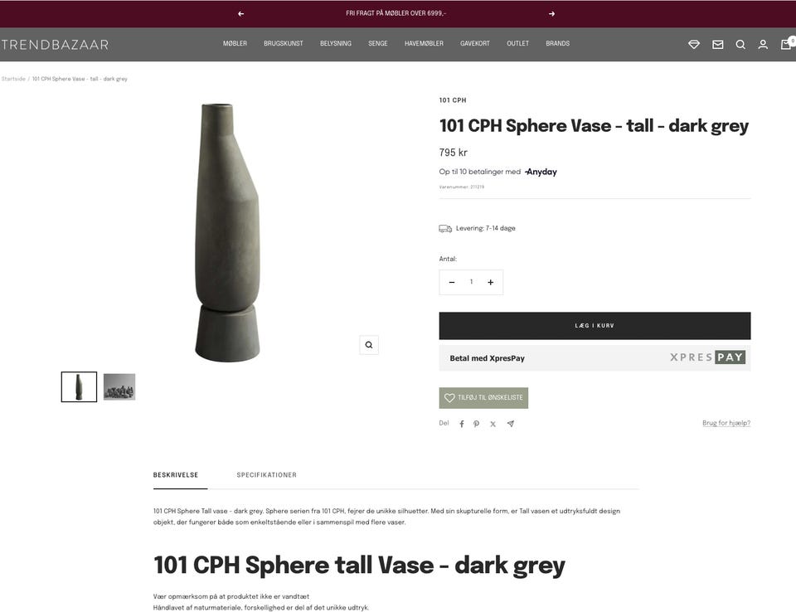Show next announcement with right arrow
Screen dimensions: 796x612
click(x=552, y=14)
